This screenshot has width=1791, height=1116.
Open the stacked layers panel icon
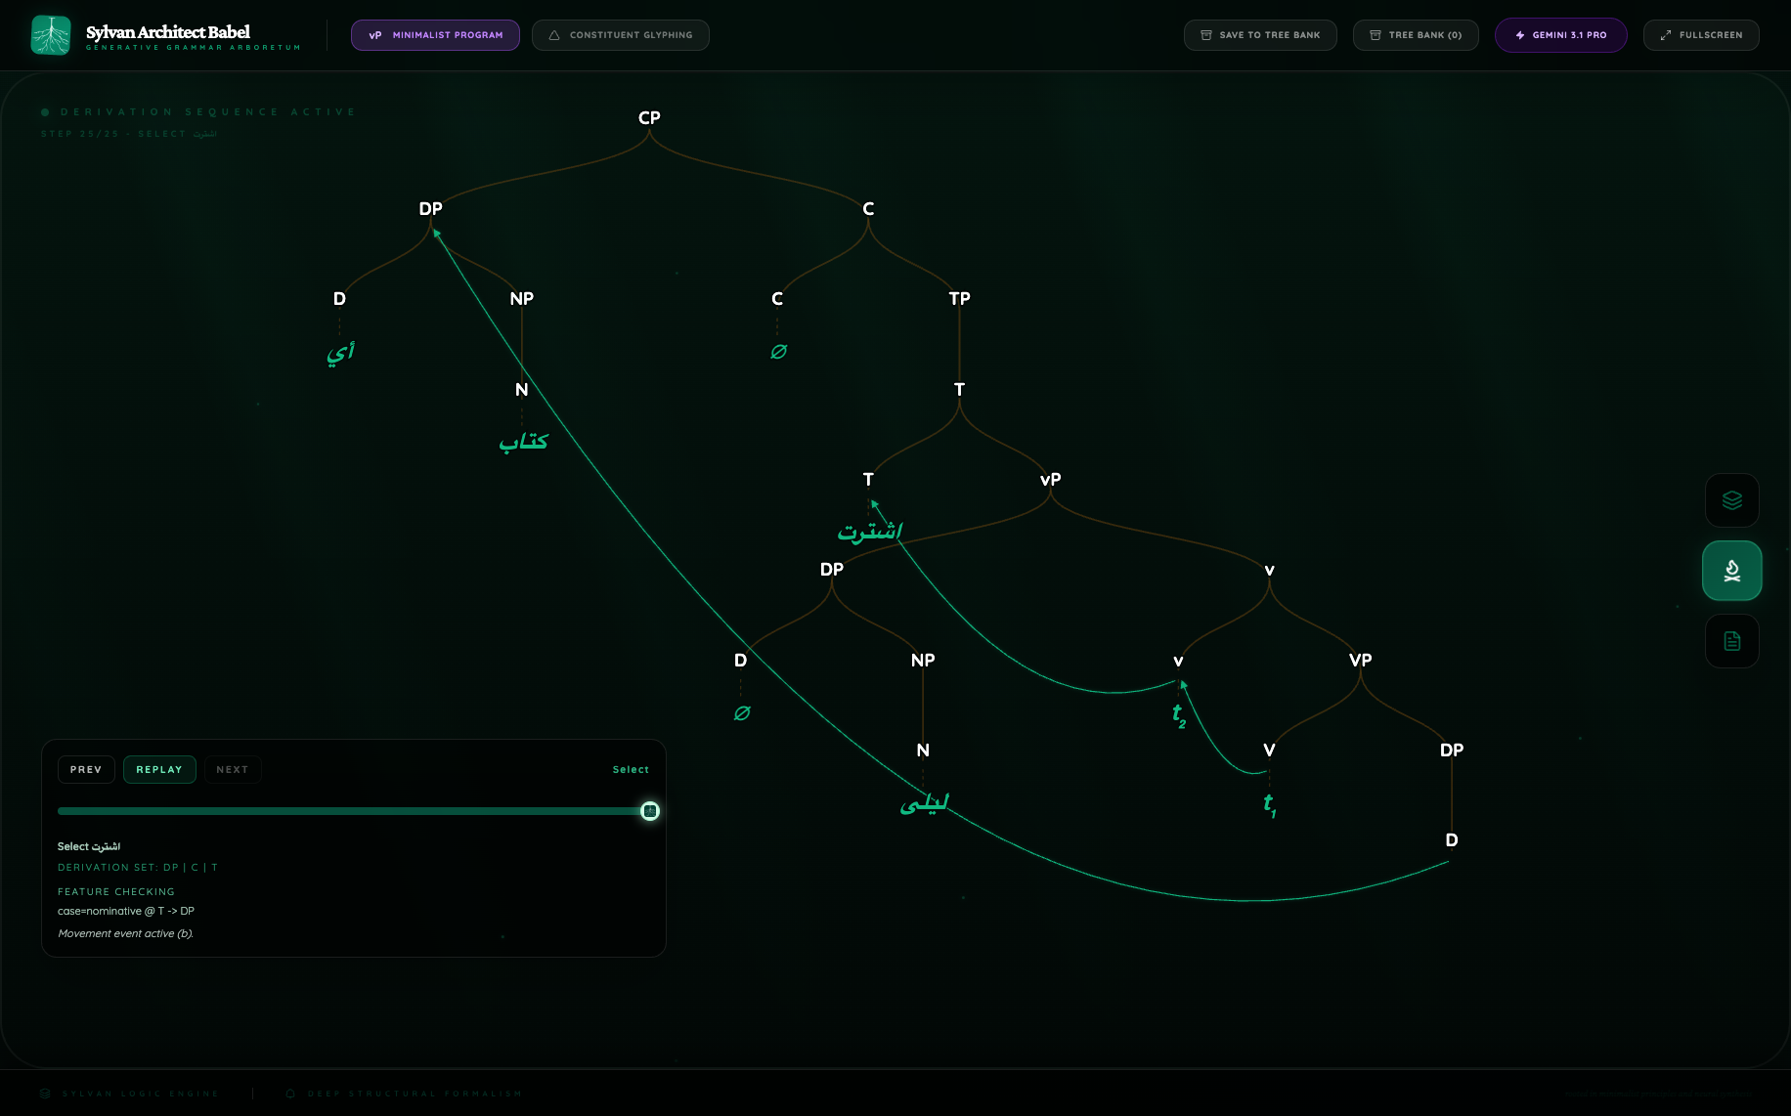1731,500
